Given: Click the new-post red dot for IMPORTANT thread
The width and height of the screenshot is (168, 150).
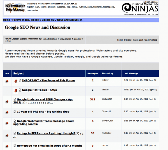Looking at the screenshot, I should point(7,81).
